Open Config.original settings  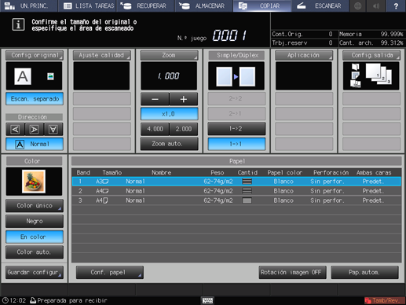pyautogui.click(x=35, y=55)
